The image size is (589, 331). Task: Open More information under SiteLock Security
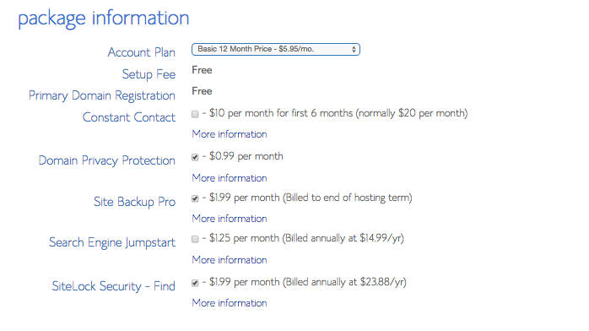pyautogui.click(x=230, y=303)
